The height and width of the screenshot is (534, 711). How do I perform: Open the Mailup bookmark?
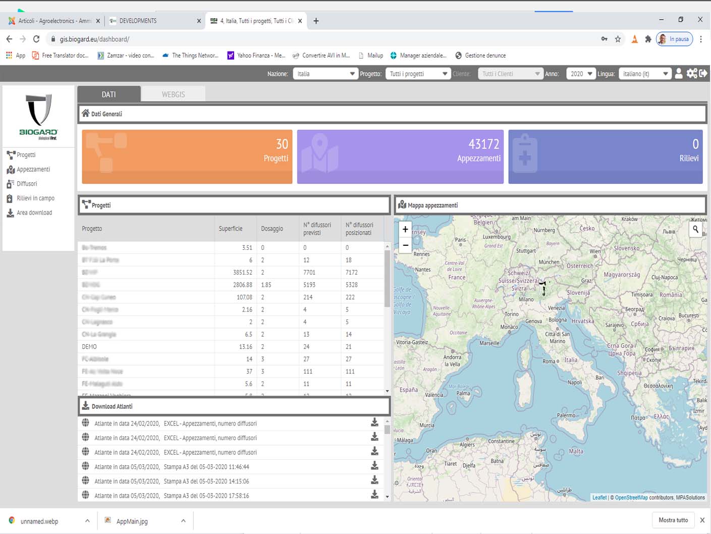tap(370, 56)
